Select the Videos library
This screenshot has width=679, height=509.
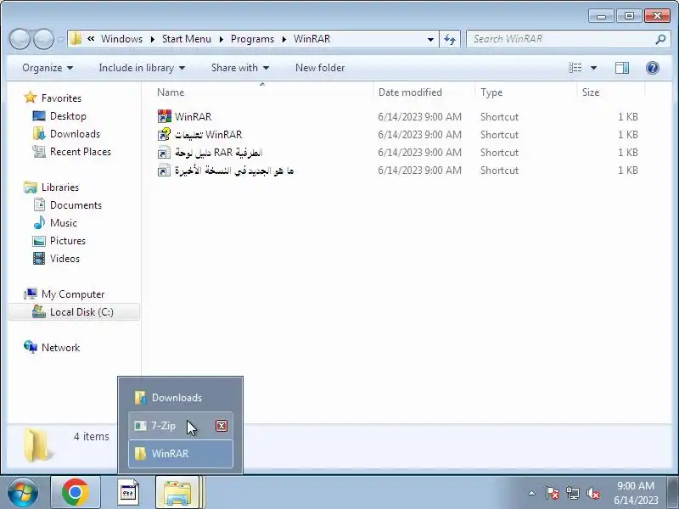65,258
